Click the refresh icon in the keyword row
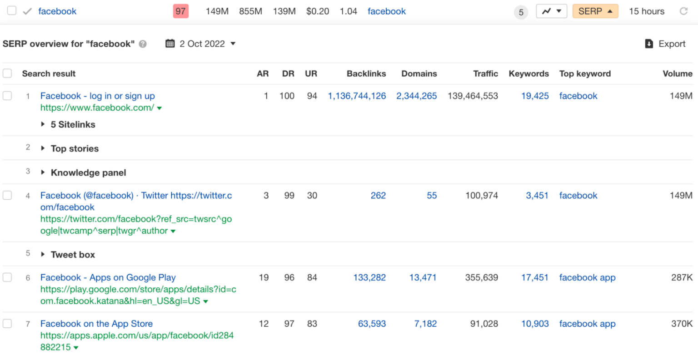 [x=683, y=11]
